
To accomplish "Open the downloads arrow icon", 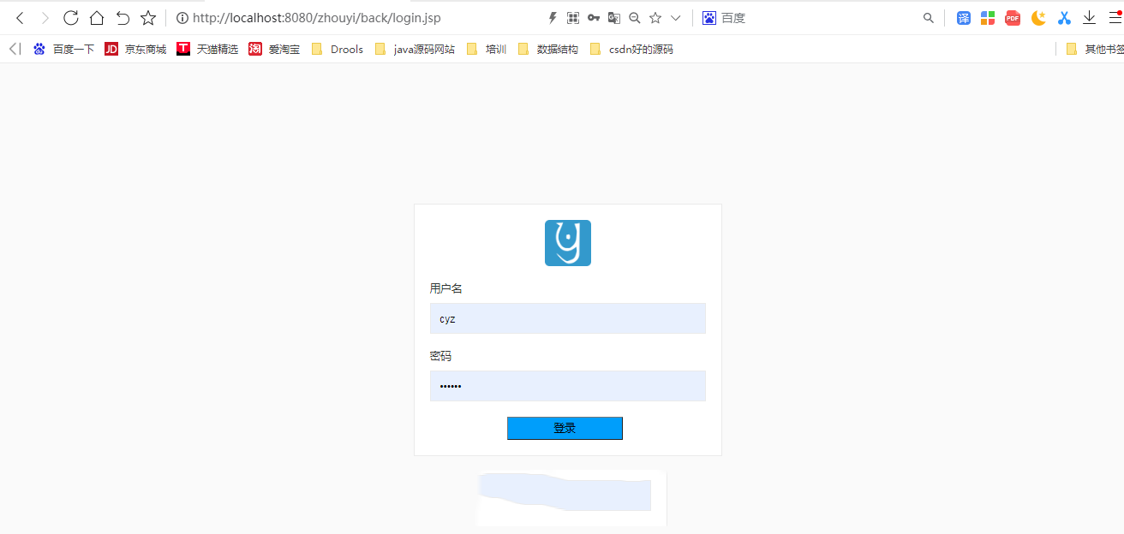I will click(x=1089, y=18).
